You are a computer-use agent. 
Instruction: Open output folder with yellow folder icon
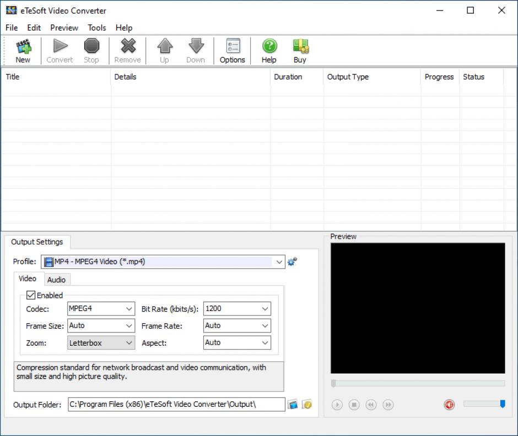pyautogui.click(x=307, y=404)
